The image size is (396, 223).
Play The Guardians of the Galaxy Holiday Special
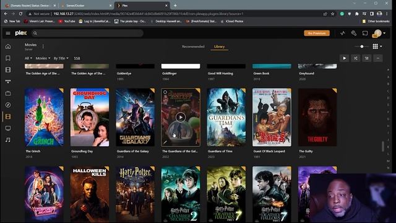click(x=180, y=117)
